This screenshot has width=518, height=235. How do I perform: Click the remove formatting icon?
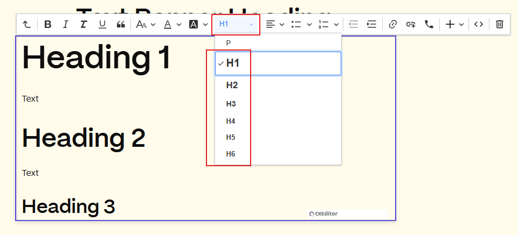click(x=84, y=24)
